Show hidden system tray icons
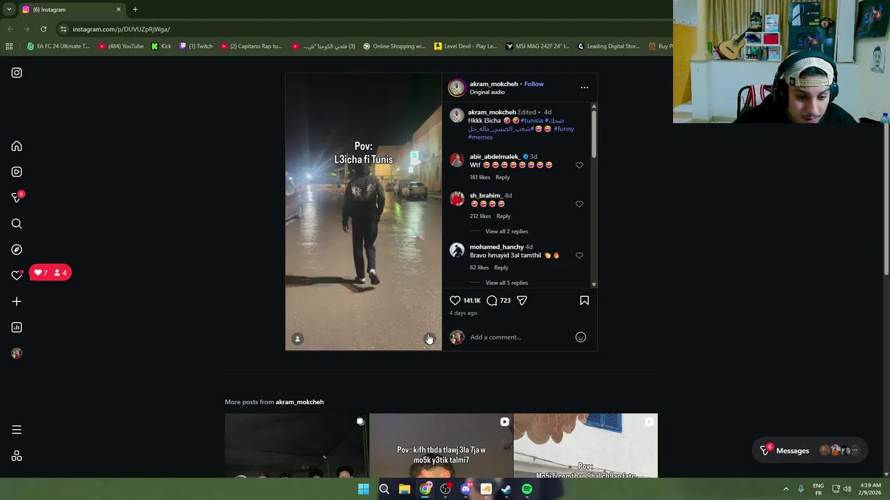890x500 pixels. click(x=786, y=489)
